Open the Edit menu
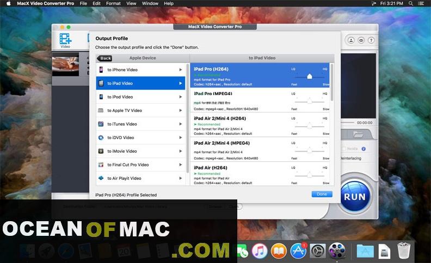Image resolution: width=431 pixels, height=263 pixels. [x=96, y=3]
